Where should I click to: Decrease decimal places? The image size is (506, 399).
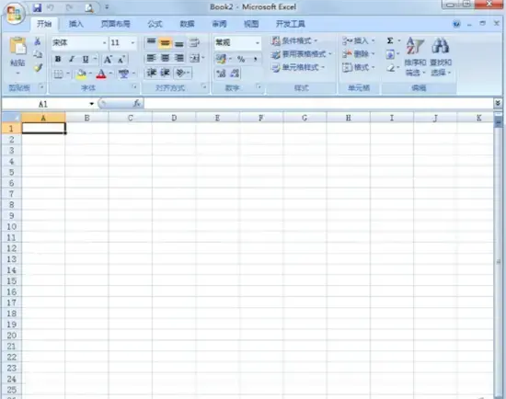click(x=235, y=74)
